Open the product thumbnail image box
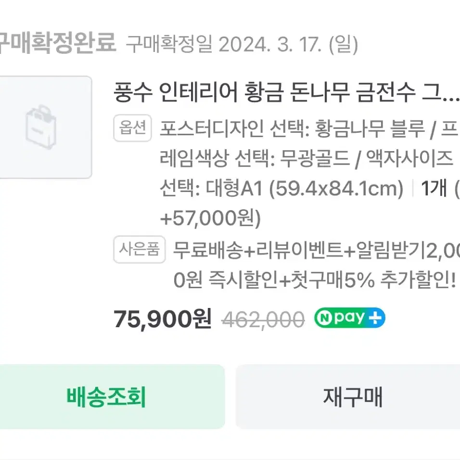 46,127
